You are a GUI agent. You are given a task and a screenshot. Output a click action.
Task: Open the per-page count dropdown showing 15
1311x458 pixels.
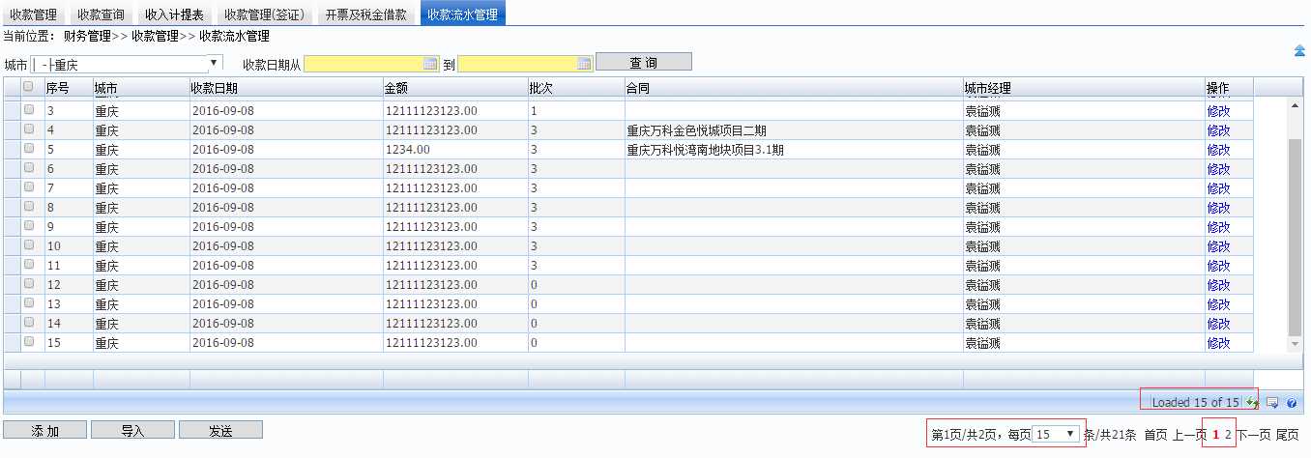(x=1057, y=435)
